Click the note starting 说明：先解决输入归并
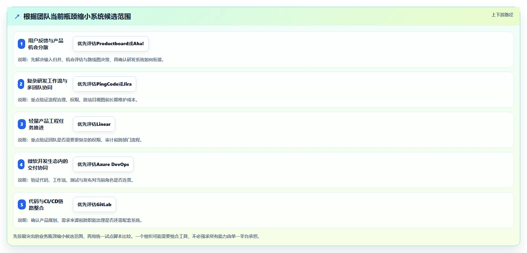Screen dimensions: 527x253 coord(92,60)
